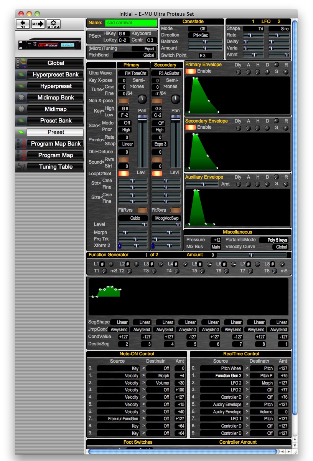
Task: Click the Function Generator T1 knob
Action: pos(104,271)
